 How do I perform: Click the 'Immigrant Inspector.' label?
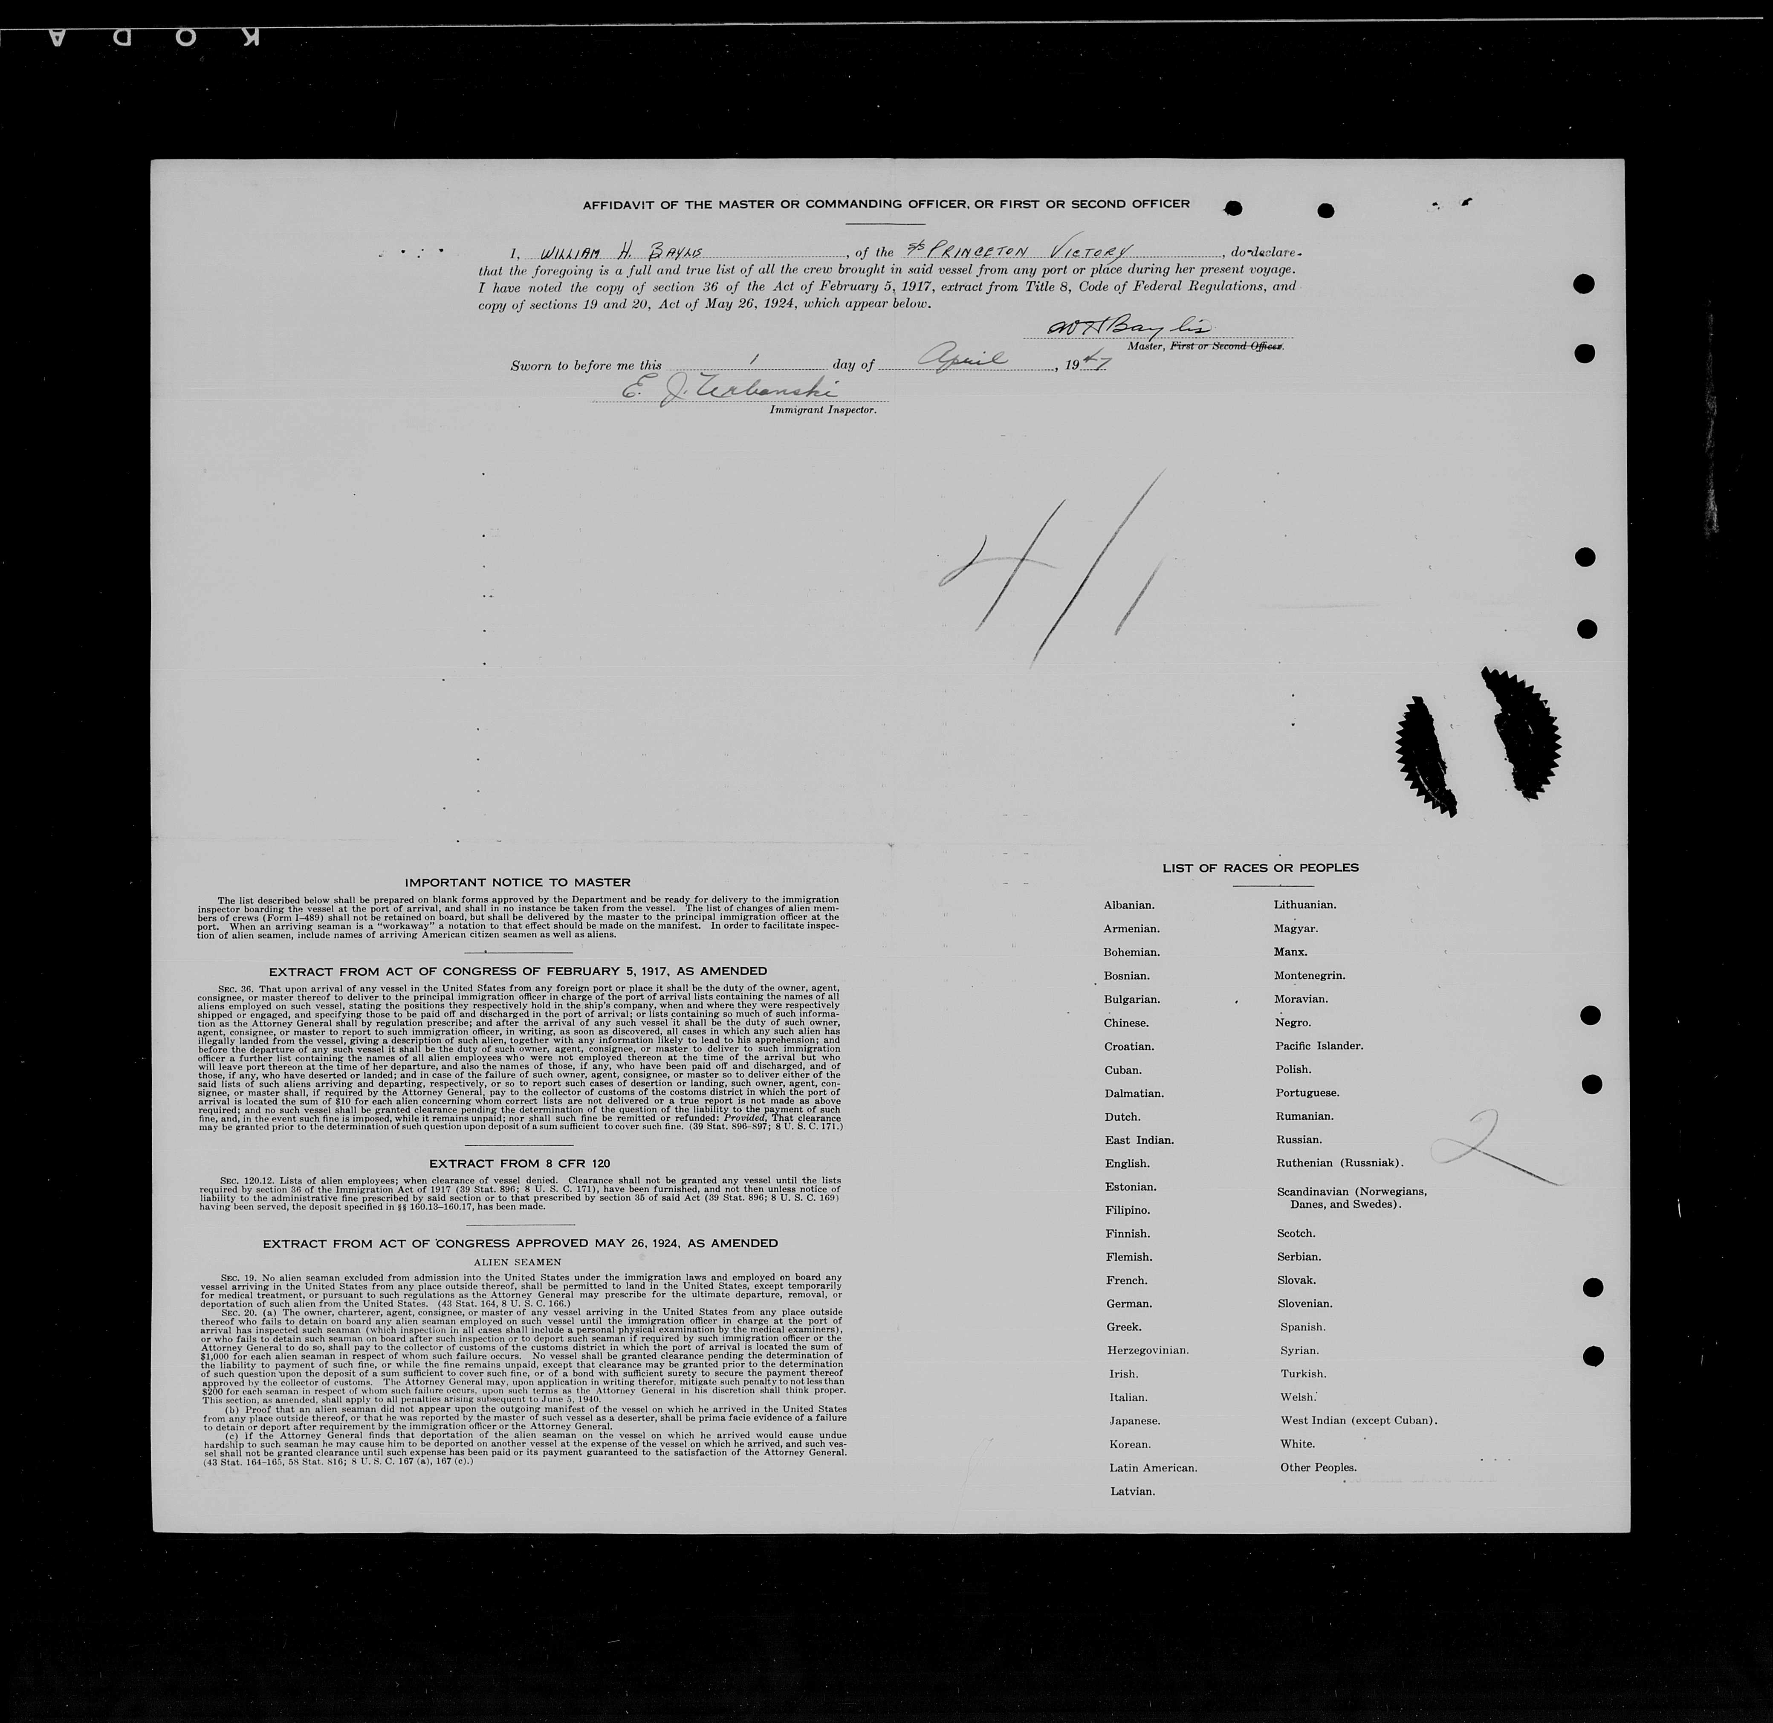(x=823, y=410)
